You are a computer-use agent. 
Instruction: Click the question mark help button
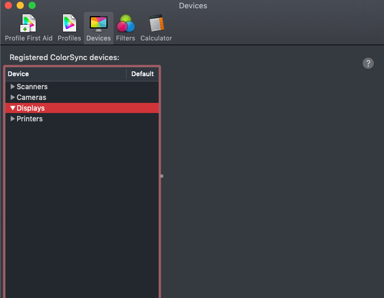pos(368,64)
